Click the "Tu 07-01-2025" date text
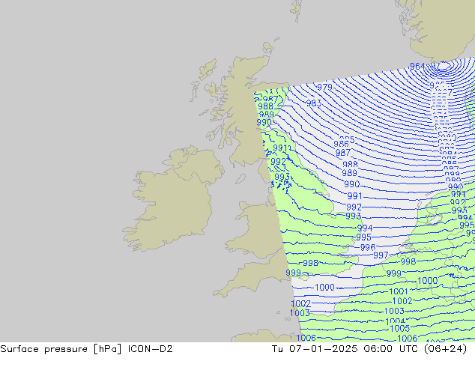 (315, 349)
